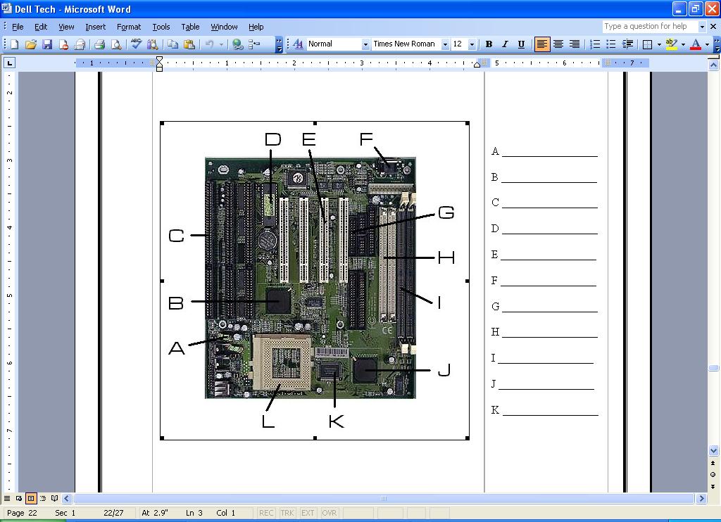Toggle EXT extend selection indicator
Screen dimensions: 721x522
coord(308,513)
